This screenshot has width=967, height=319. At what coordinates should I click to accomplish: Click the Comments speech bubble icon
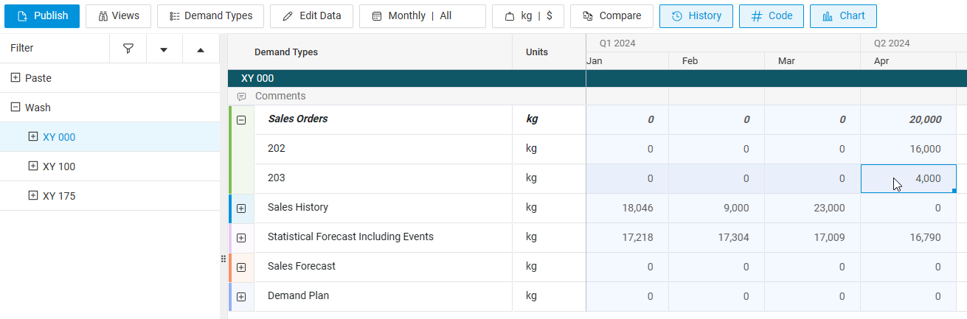tap(241, 97)
